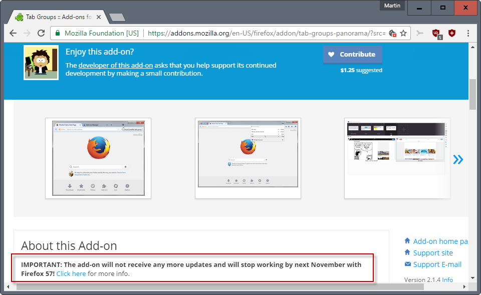Viewport: 481px width, 295px height.
Task: Click the vertical scrollbar up arrow
Action: (x=472, y=47)
